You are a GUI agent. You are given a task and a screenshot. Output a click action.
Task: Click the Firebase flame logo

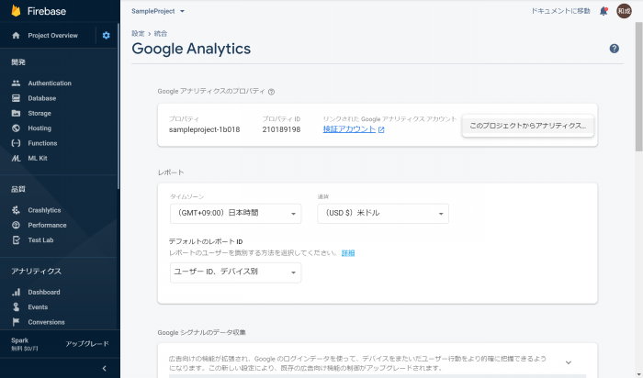pos(16,11)
